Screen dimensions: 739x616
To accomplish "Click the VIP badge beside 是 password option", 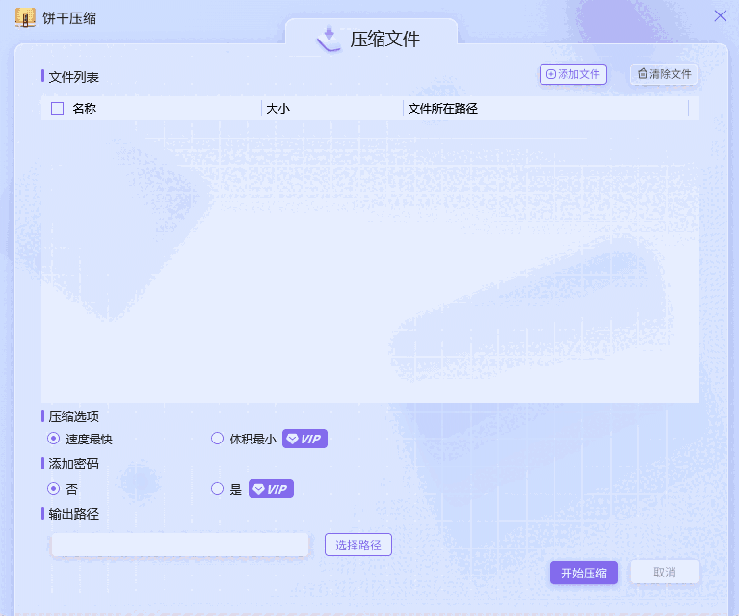I will coord(271,489).
